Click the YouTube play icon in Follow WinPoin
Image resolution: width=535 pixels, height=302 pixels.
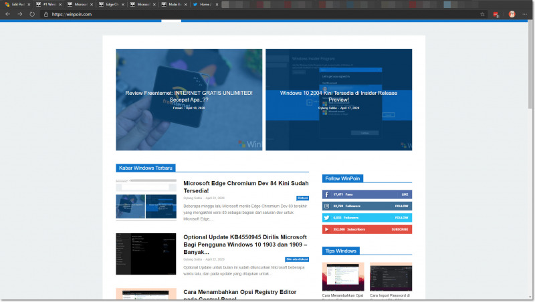pyautogui.click(x=326, y=229)
